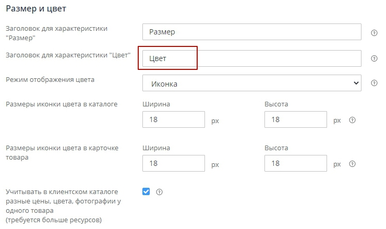The image size is (386, 229).
Task: Show help for product card color icon sizes
Action: (x=353, y=164)
